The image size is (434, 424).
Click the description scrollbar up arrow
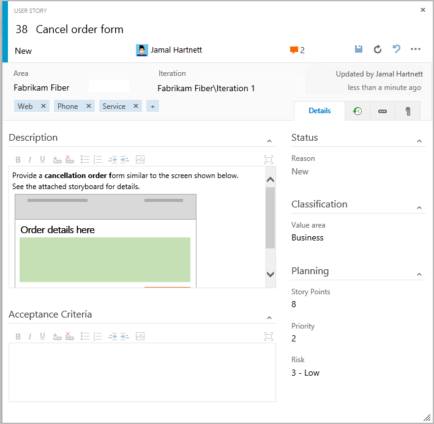[x=270, y=179]
